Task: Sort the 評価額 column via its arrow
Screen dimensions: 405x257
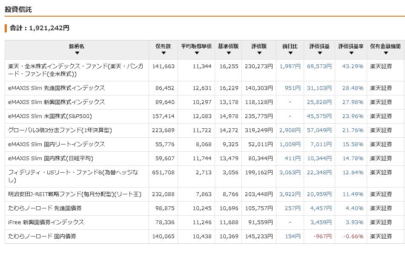Action: click(259, 53)
